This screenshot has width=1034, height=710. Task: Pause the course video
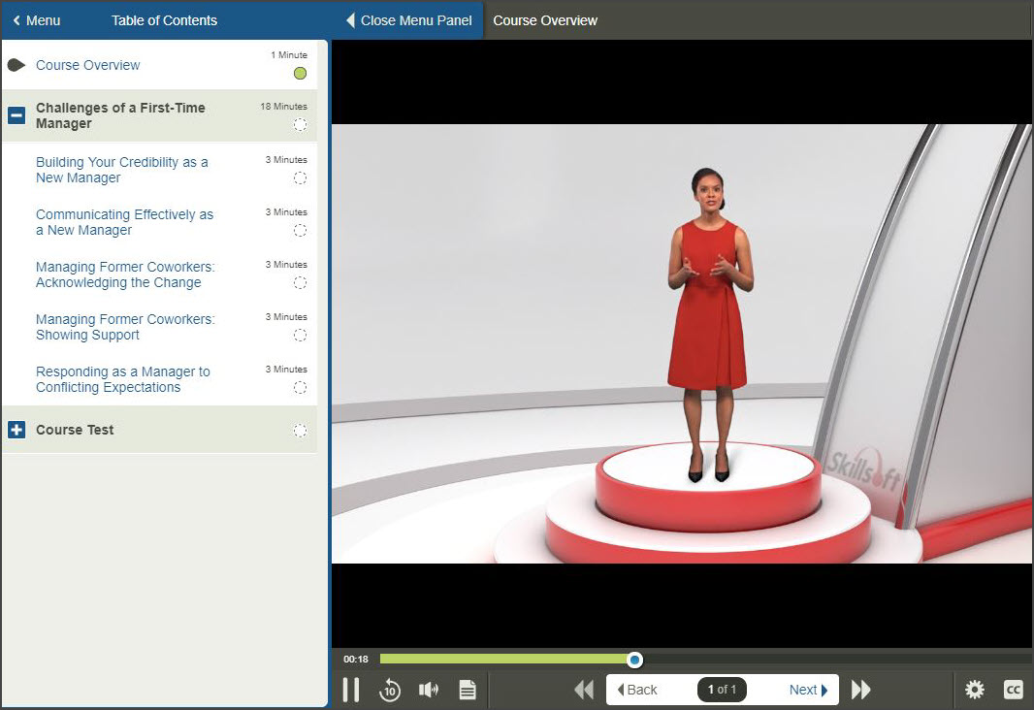pyautogui.click(x=351, y=690)
